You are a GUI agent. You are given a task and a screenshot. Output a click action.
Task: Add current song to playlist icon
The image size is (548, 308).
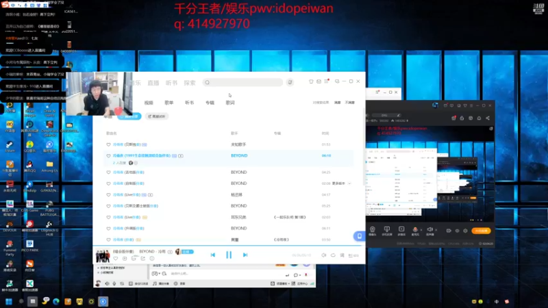(x=125, y=259)
